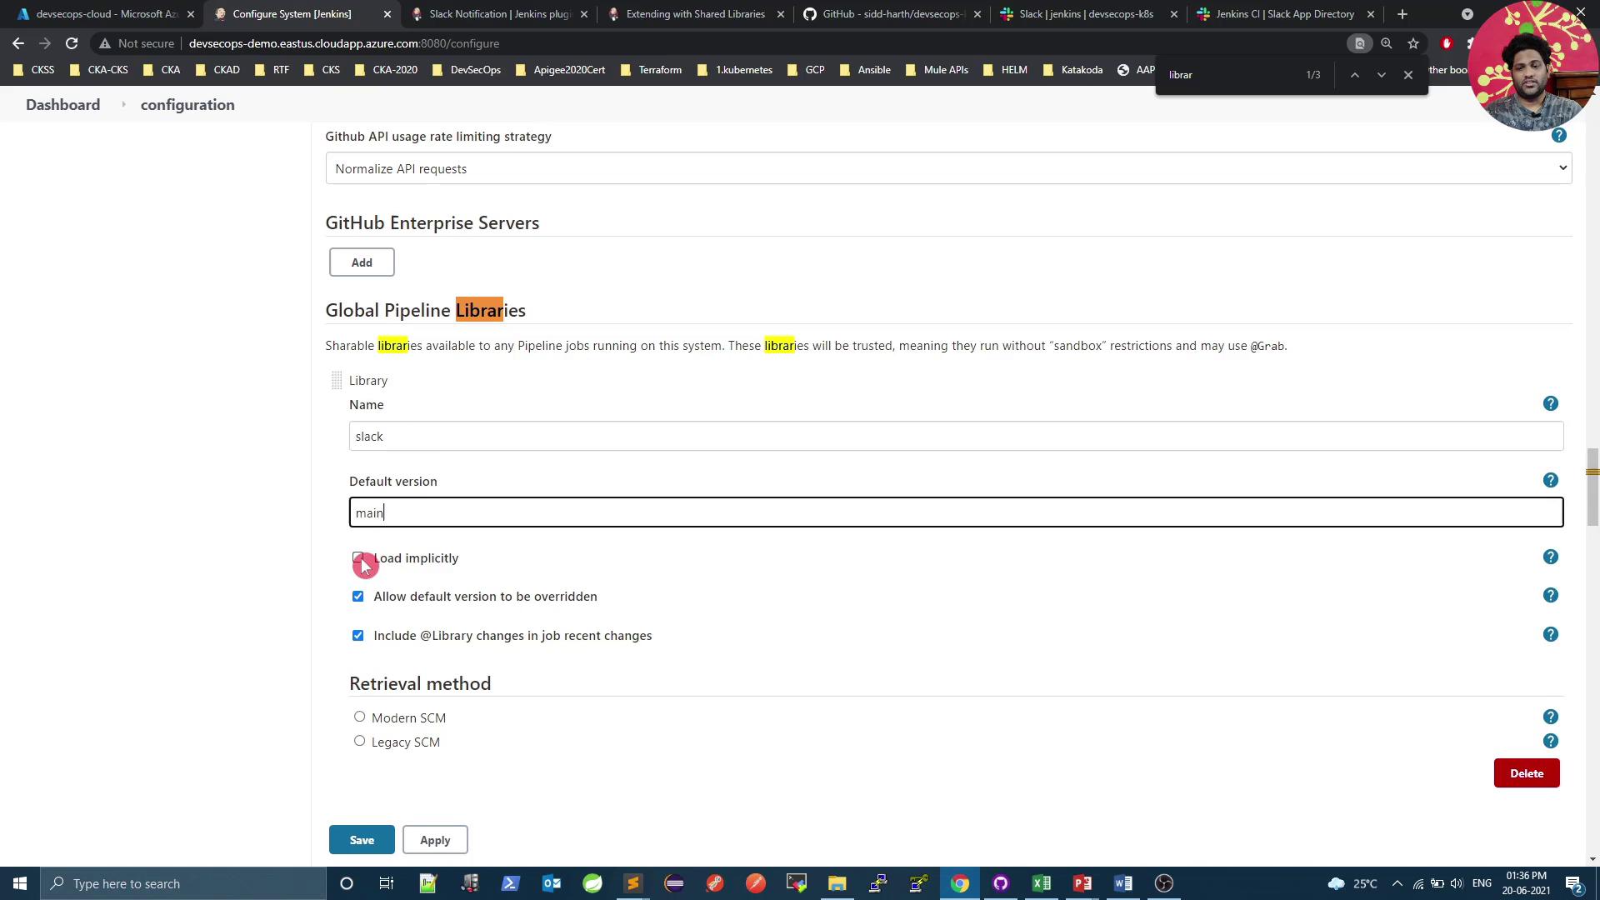Screen dimensions: 1600x900
Task: Select Modern SCM retrieval method
Action: coord(359,717)
